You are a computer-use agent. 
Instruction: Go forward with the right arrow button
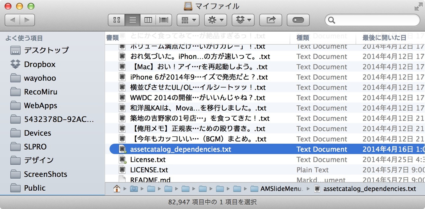[27, 20]
